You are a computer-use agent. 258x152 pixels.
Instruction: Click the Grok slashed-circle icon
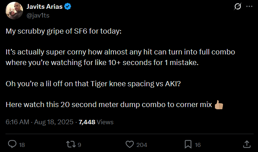237,7
